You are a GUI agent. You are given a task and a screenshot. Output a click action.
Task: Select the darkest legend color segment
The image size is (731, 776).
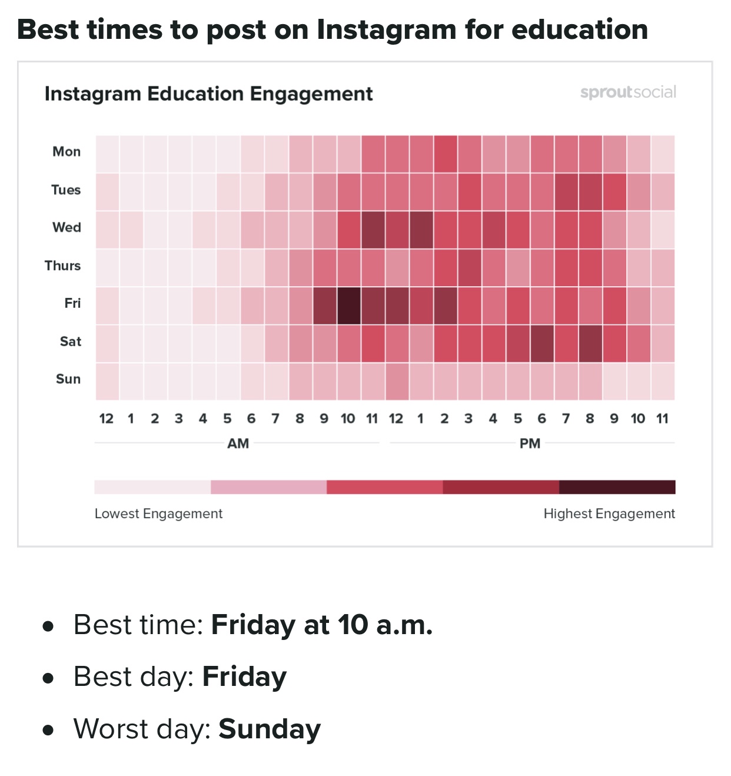tap(617, 487)
